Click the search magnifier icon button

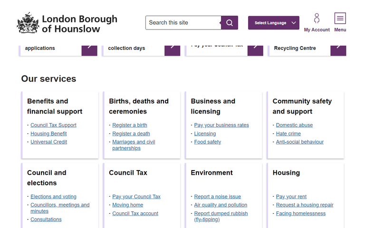point(230,23)
